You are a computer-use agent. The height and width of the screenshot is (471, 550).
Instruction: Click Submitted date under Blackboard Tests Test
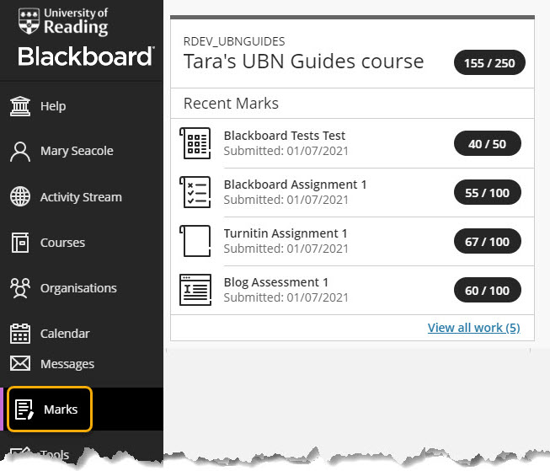pos(286,151)
